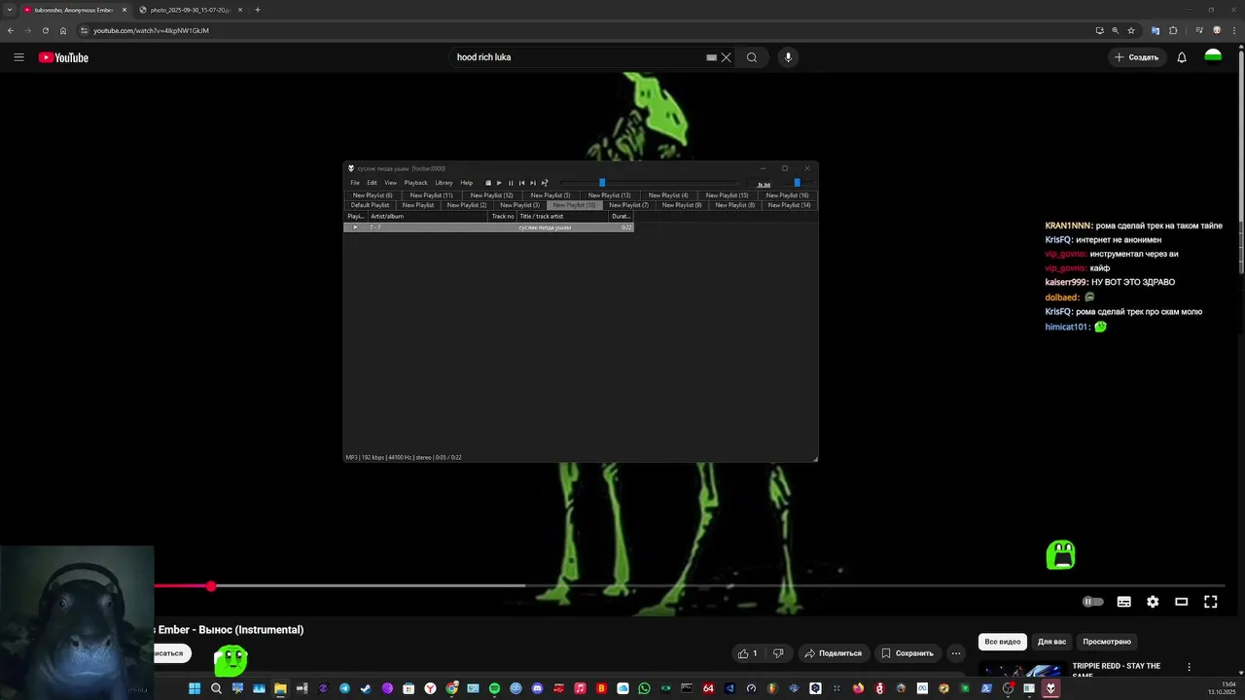Click the foobar2000 seek bar handle
The width and height of the screenshot is (1245, 700).
point(602,183)
